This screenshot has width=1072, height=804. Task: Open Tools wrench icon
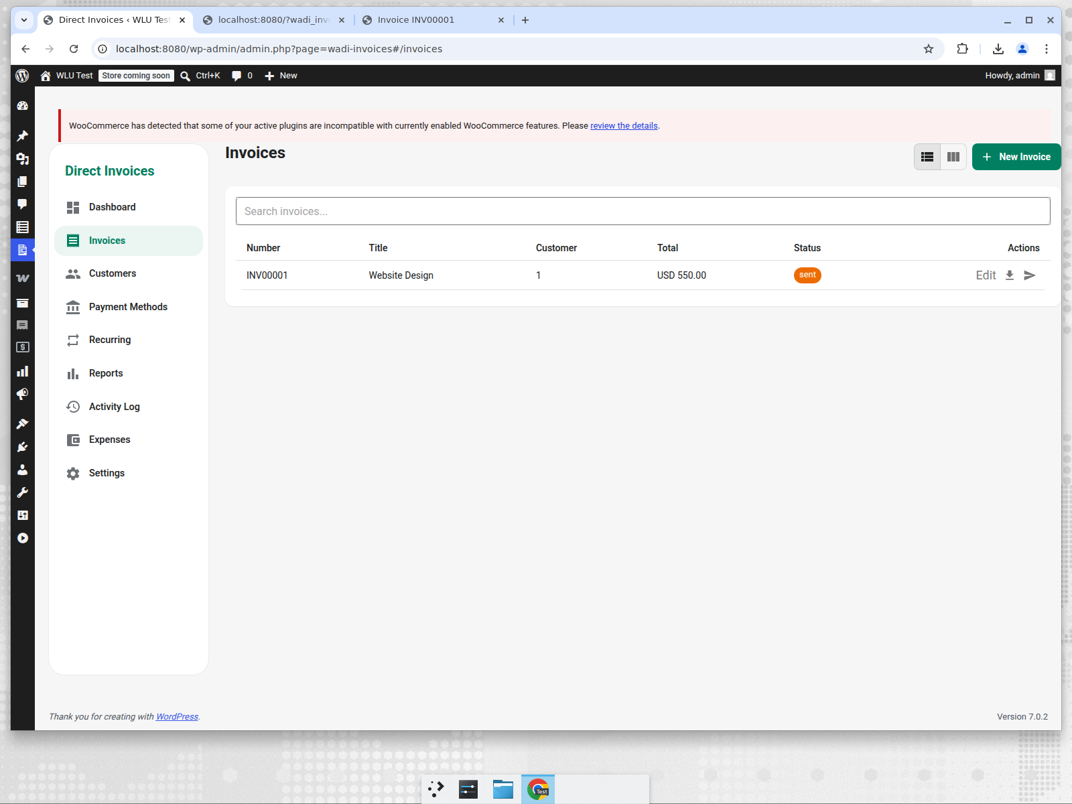coord(22,492)
